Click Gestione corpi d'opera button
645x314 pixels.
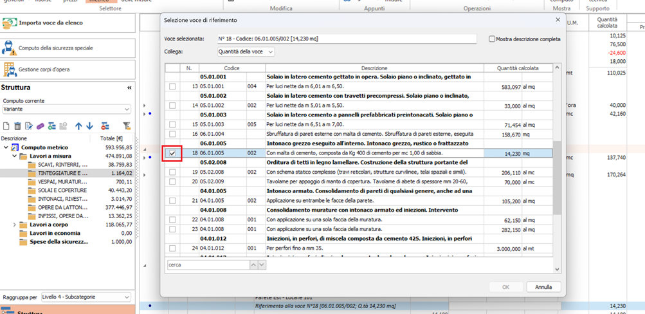(68, 69)
